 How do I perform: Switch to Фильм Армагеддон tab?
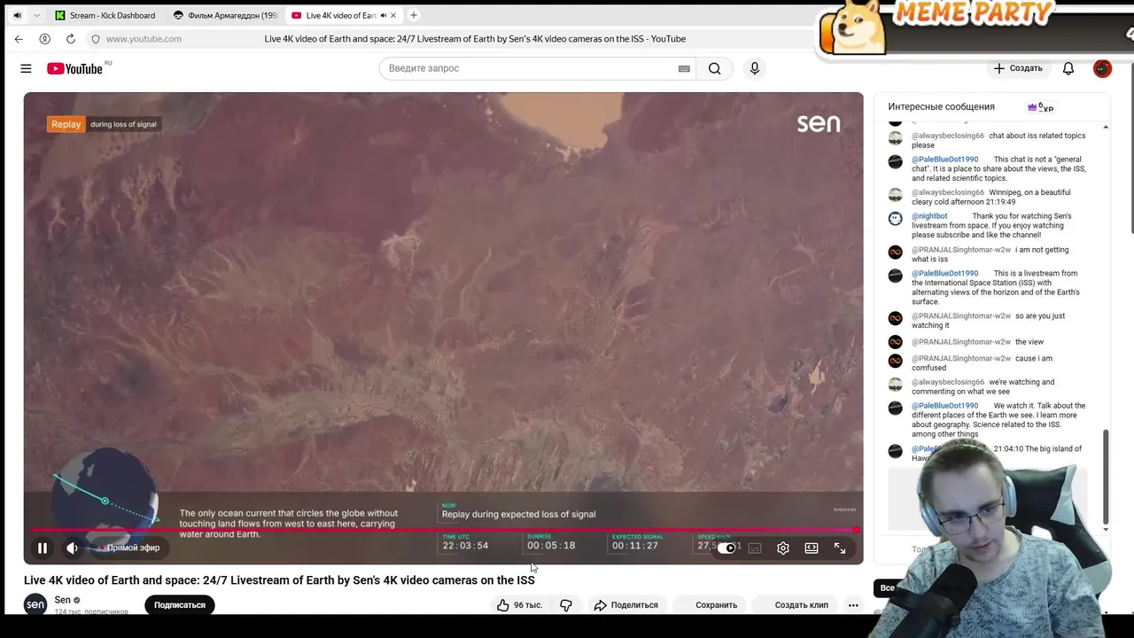(225, 15)
